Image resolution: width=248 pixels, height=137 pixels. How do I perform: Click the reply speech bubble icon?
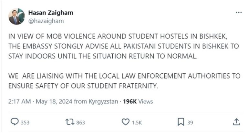(15, 122)
